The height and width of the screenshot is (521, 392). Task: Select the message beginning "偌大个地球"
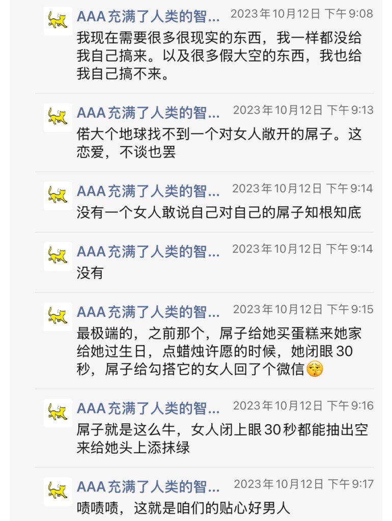tap(219, 143)
